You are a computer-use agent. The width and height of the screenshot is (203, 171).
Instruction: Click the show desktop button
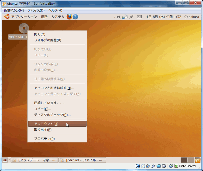(x=5, y=160)
